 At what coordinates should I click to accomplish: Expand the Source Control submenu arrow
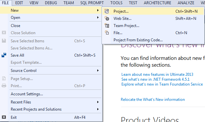[x=98, y=71]
